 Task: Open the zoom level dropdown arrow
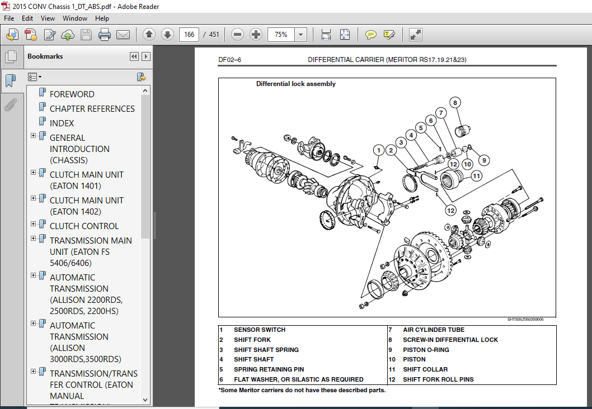(x=300, y=35)
